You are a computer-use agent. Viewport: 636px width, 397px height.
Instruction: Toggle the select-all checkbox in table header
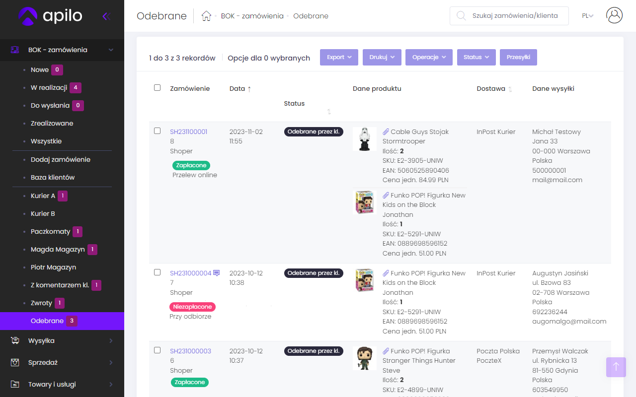(x=157, y=87)
